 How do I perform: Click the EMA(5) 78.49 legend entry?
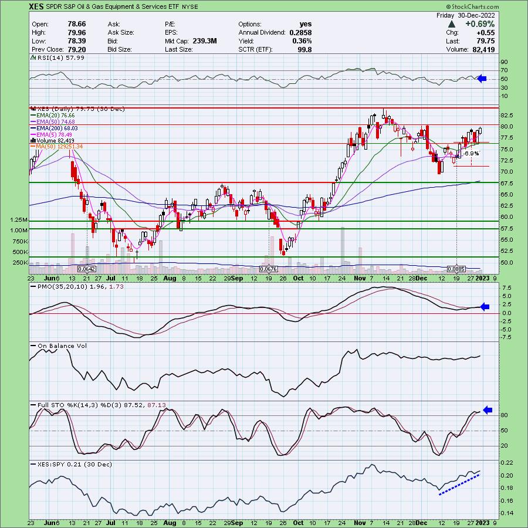pos(51,135)
